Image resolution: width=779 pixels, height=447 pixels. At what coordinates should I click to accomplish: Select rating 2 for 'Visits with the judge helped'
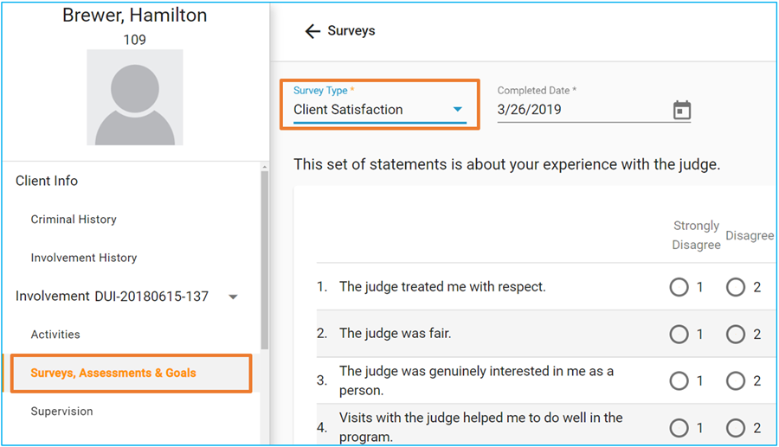tap(736, 428)
